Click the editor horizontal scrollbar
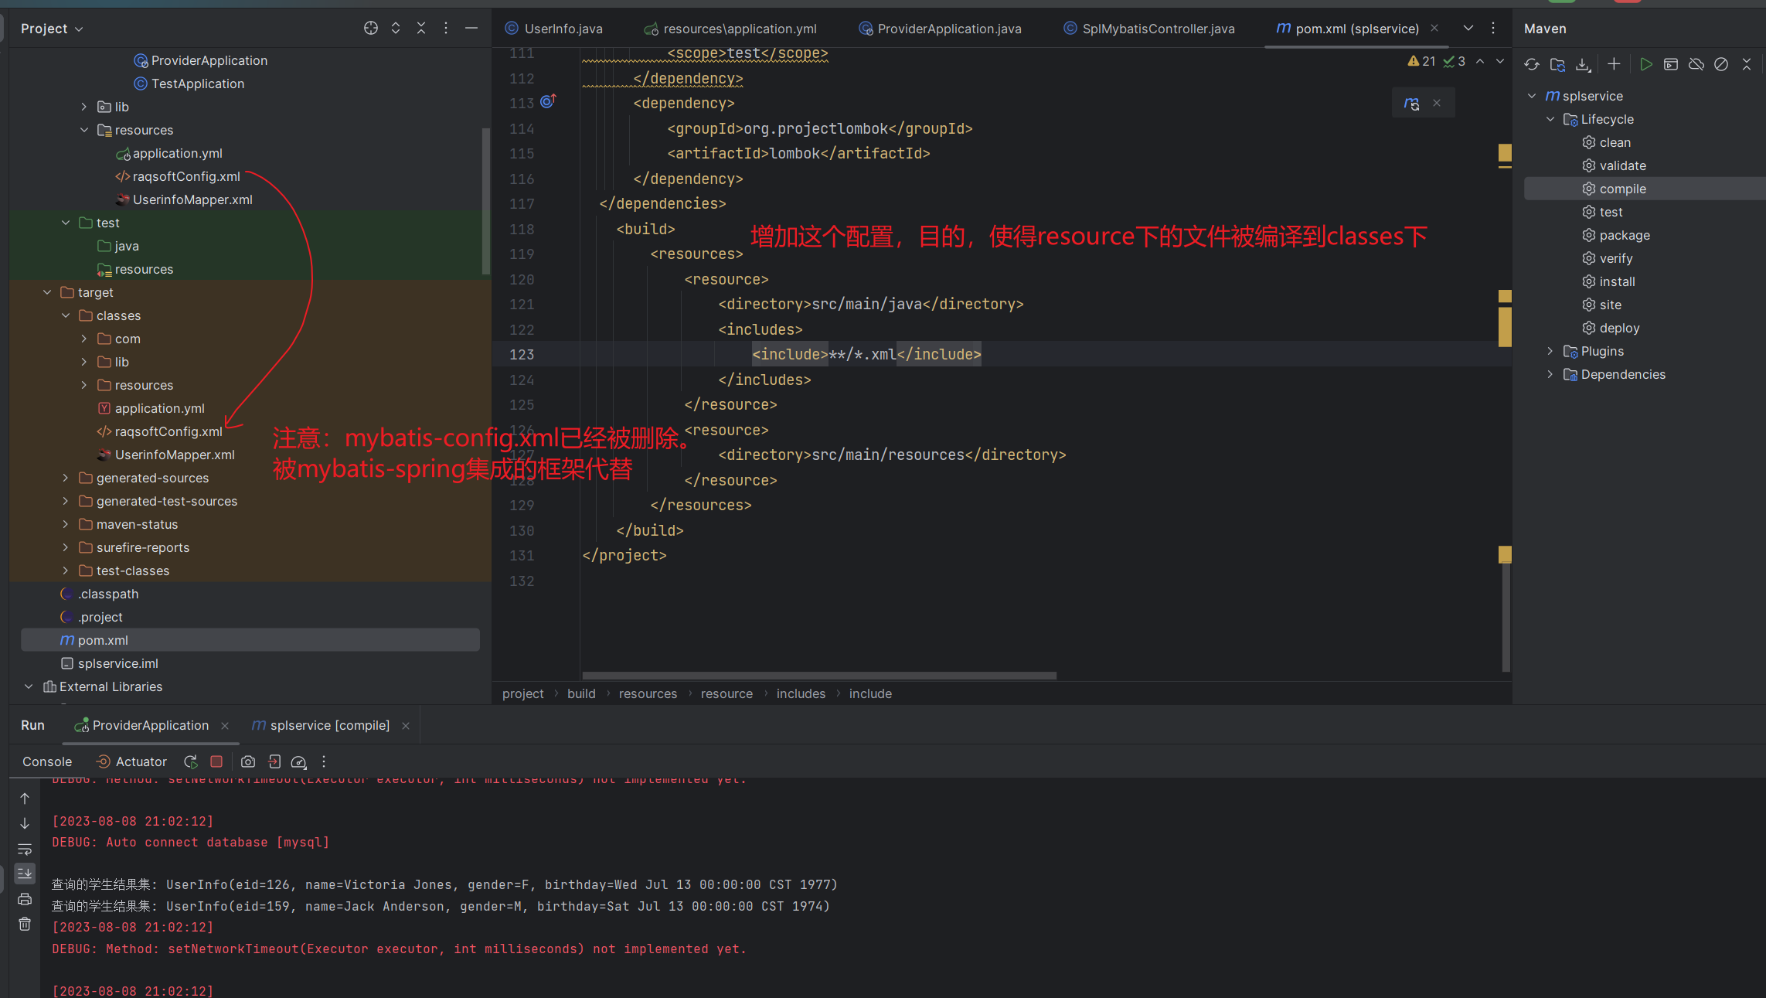The height and width of the screenshot is (998, 1766). 819,676
